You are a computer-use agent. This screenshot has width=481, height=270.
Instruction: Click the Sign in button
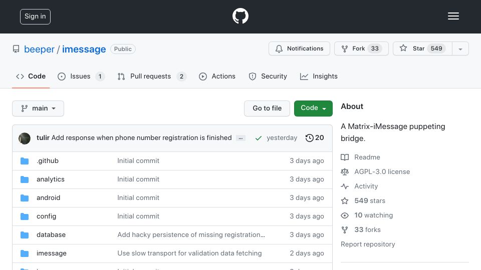coord(35,16)
